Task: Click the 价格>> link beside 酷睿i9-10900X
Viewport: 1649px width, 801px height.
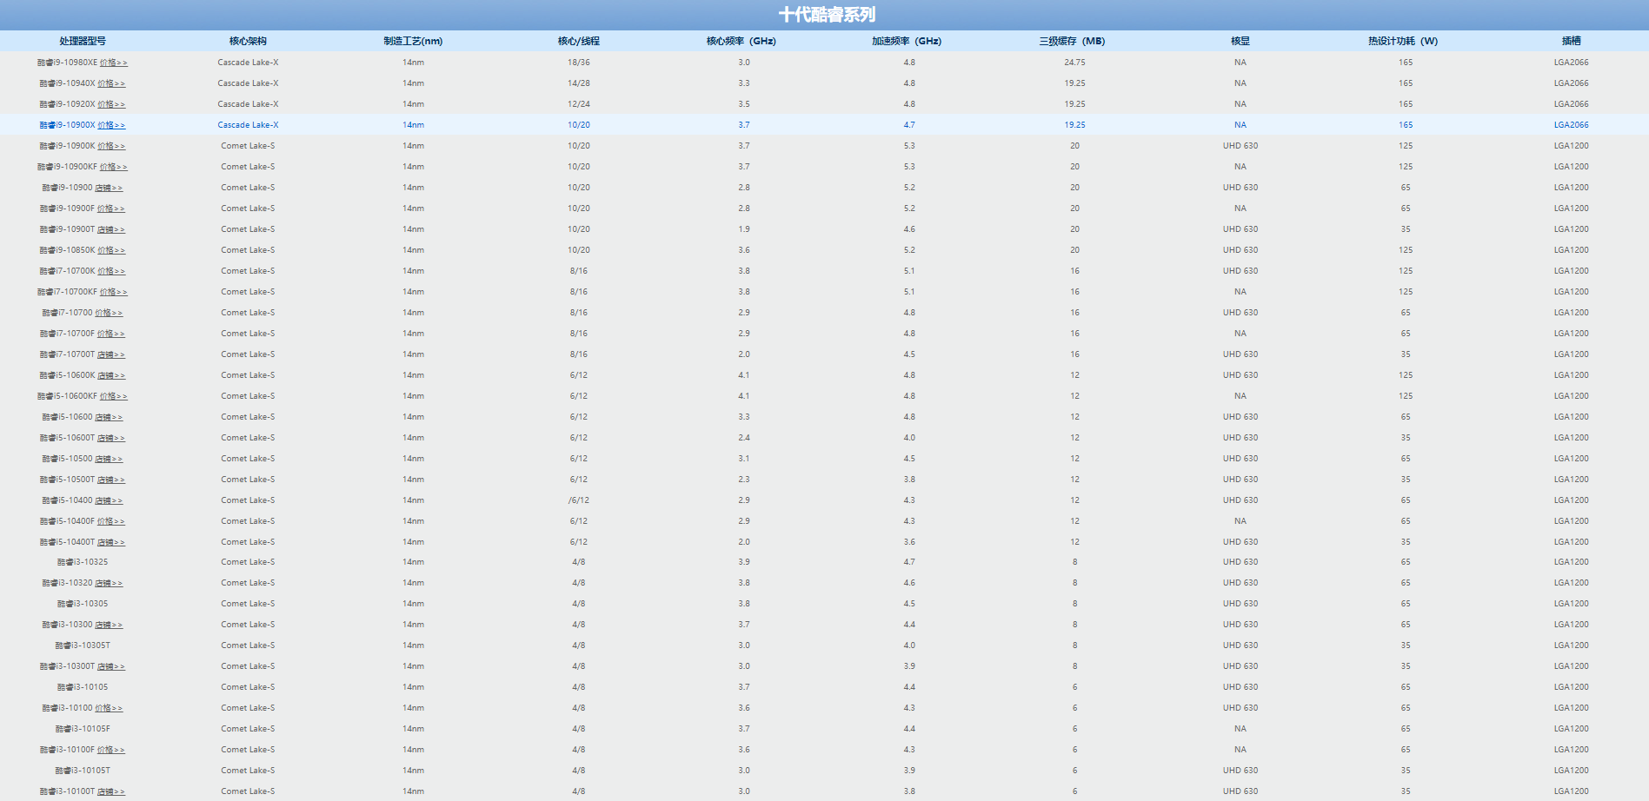Action: click(111, 125)
